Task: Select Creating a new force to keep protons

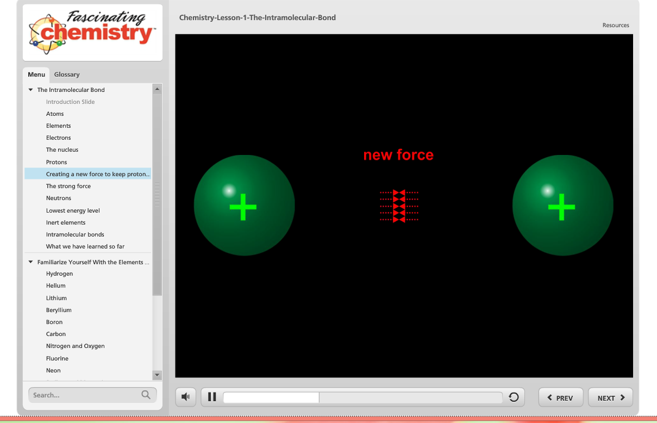Action: click(87, 174)
